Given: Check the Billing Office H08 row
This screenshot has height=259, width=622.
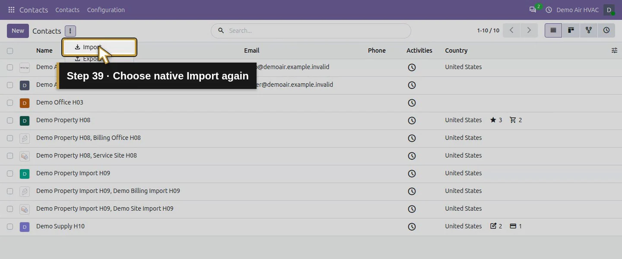Looking at the screenshot, I should click(x=10, y=138).
